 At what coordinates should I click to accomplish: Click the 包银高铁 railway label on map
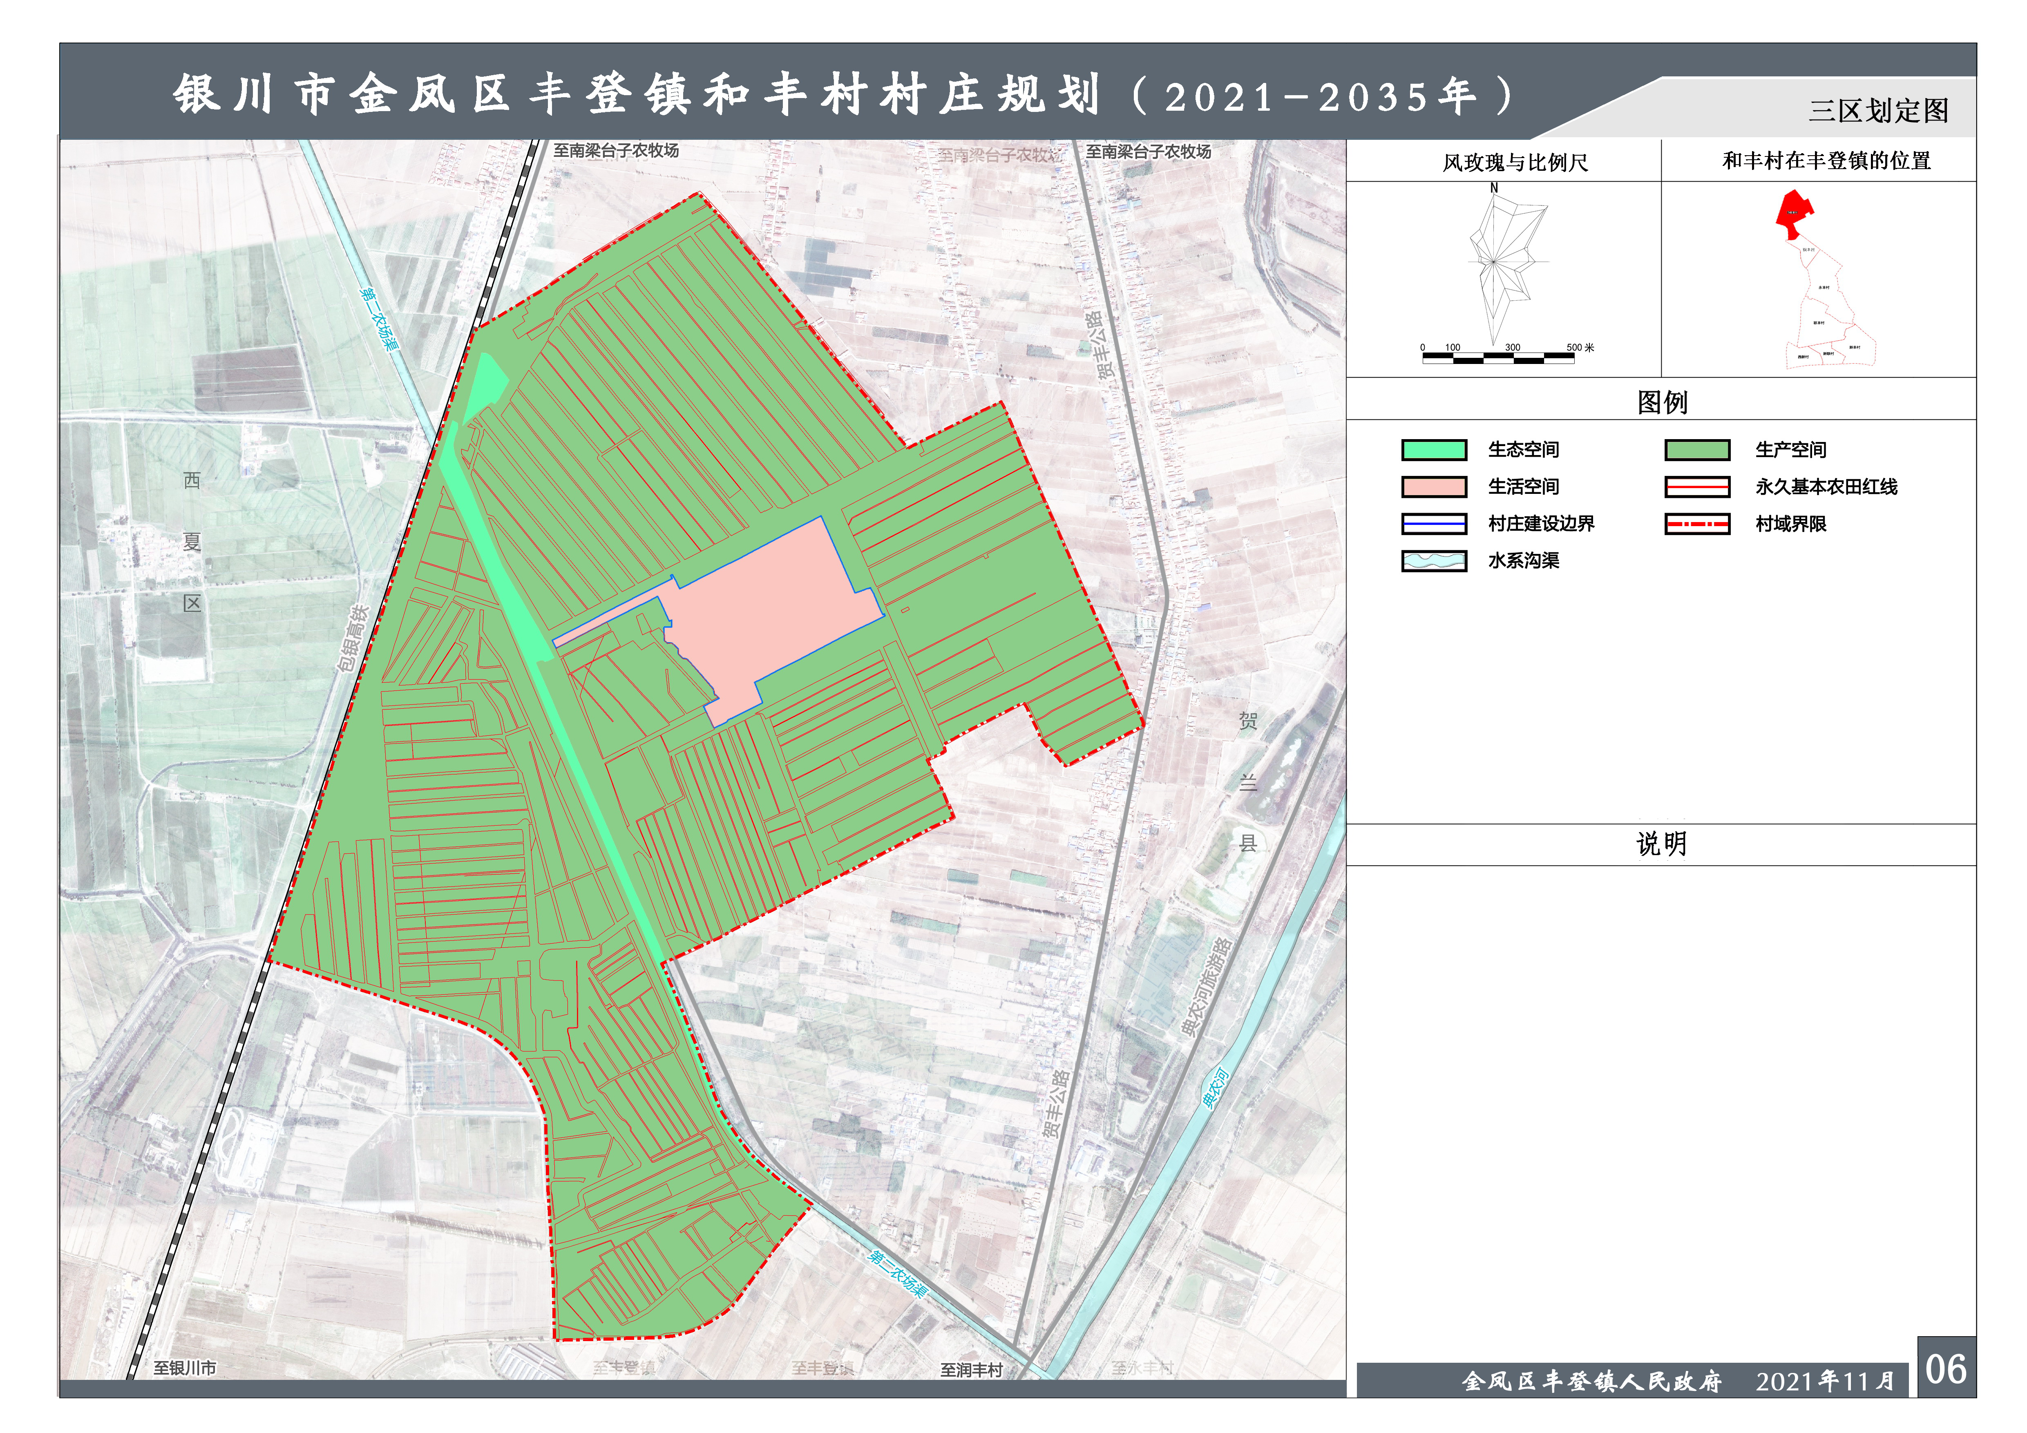(x=353, y=639)
